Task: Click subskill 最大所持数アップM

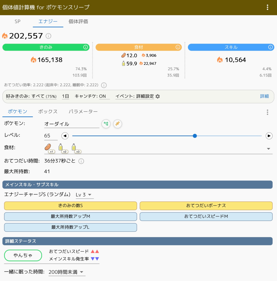Action: click(71, 217)
